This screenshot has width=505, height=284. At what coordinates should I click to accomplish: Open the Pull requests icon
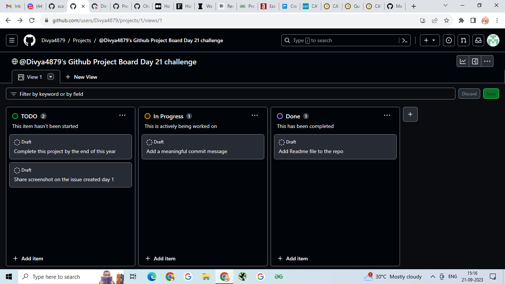point(463,40)
